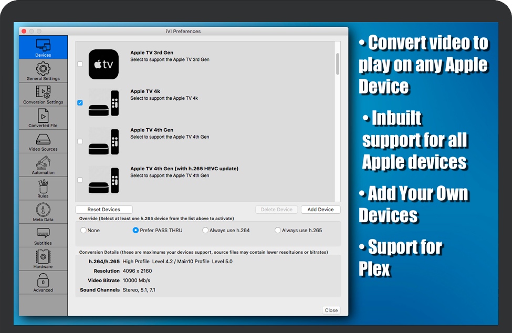Viewport: 512px width, 333px height.
Task: Click the device list vertical scrollbar
Action: pos(337,64)
